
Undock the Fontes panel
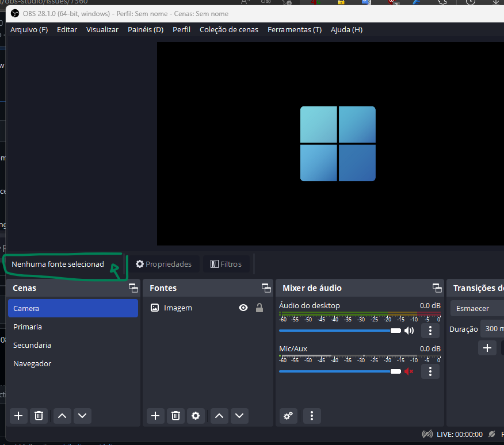266,288
